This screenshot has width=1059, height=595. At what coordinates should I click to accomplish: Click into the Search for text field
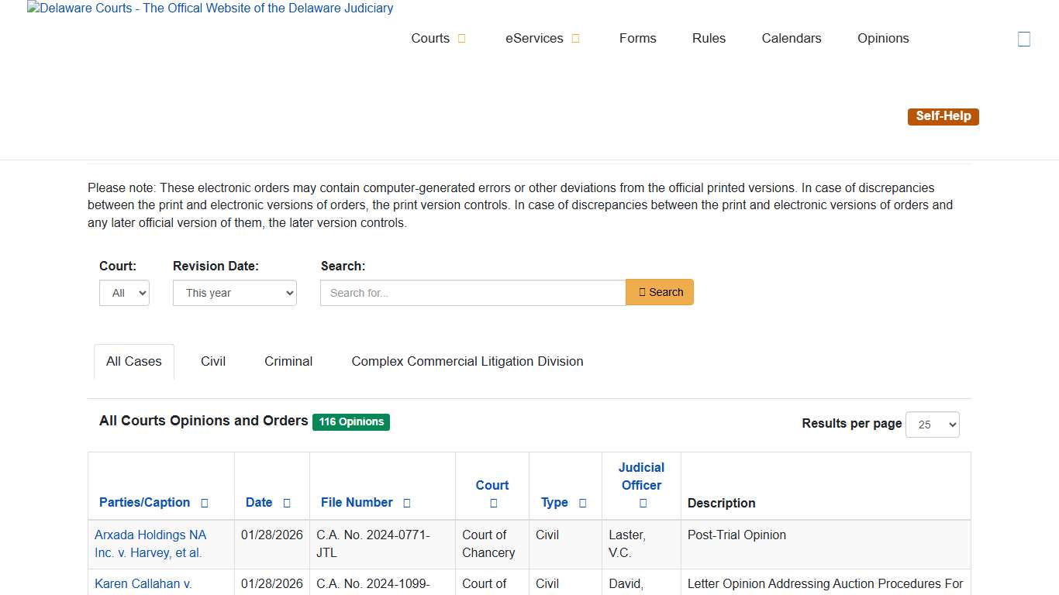[473, 293]
